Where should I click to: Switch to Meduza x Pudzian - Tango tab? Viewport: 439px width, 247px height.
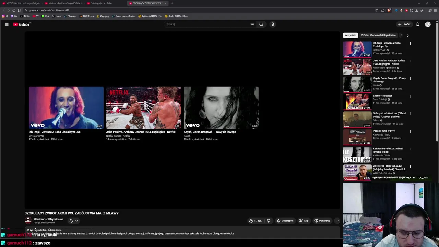pyautogui.click(x=64, y=3)
